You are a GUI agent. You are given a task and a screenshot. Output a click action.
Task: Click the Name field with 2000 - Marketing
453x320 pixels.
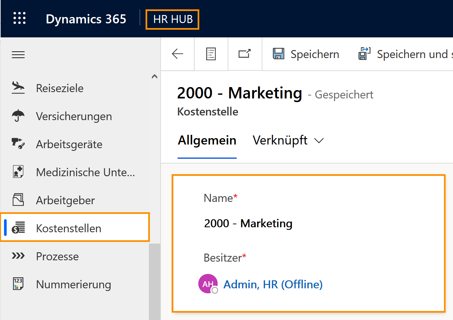248,223
